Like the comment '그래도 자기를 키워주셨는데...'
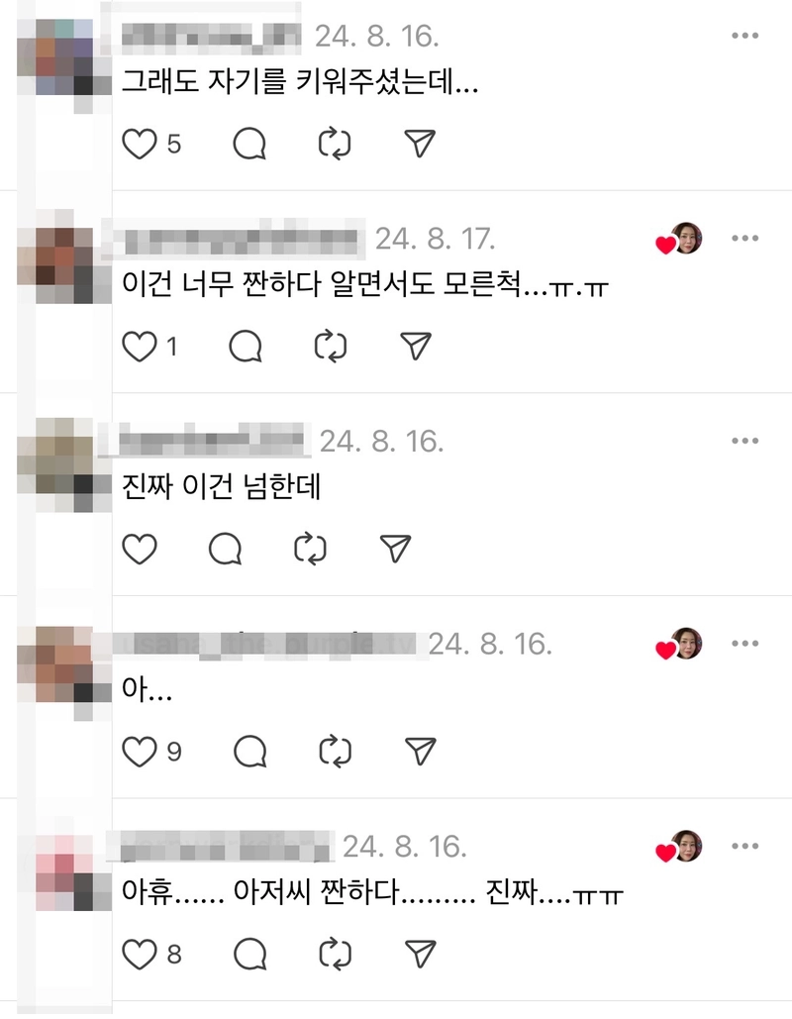 [140, 144]
